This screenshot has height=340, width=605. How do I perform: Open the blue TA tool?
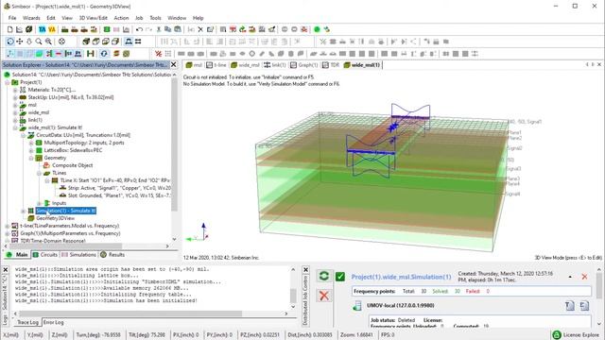tap(42, 29)
